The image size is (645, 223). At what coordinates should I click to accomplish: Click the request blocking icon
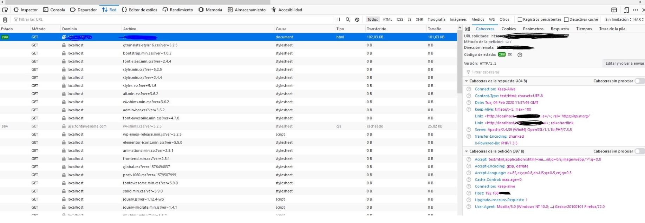click(357, 20)
